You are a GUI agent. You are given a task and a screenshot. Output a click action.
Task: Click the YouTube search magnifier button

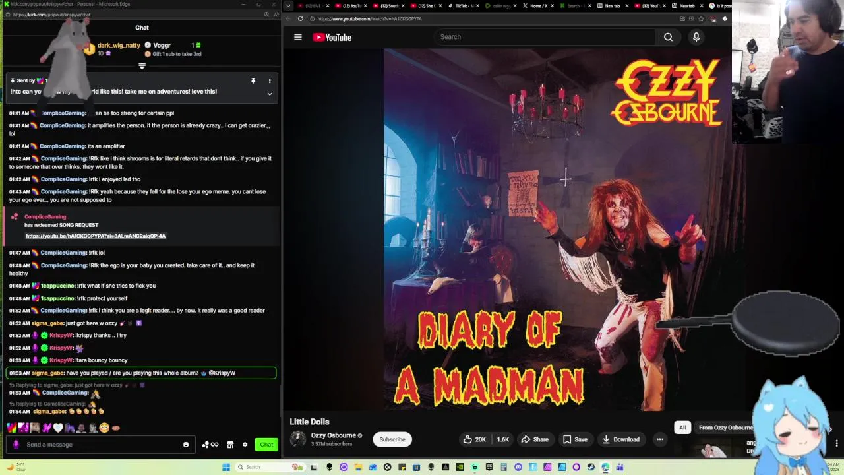tap(668, 37)
